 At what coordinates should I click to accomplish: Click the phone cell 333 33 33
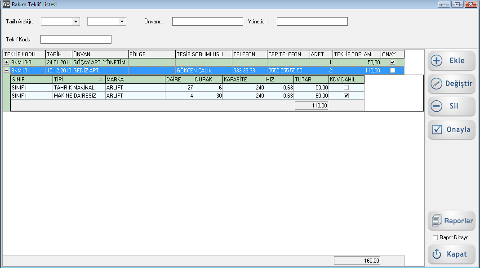[x=249, y=71]
